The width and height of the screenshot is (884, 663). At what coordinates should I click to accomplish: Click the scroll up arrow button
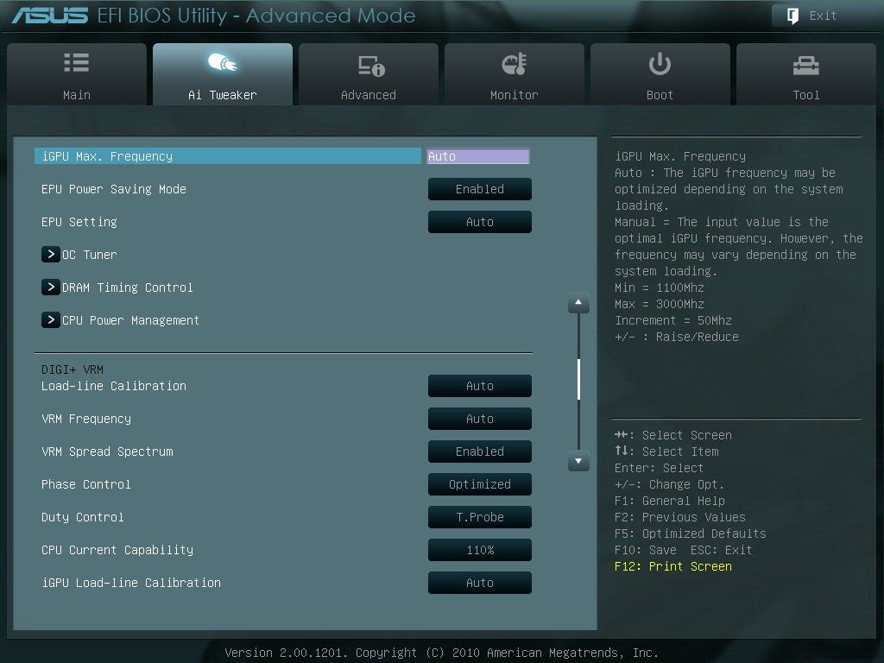(x=578, y=303)
